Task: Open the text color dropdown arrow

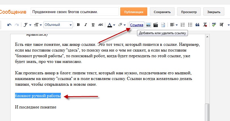Action: [x=114, y=25]
